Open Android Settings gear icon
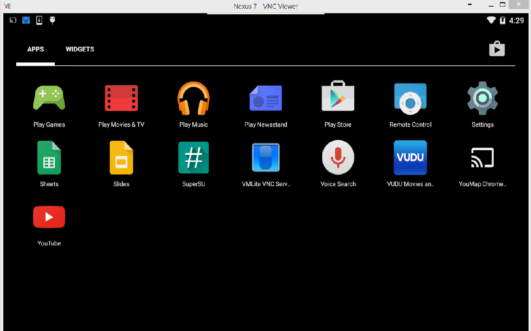 pos(482,98)
